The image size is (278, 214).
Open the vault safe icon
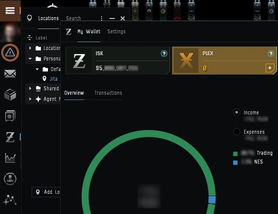pyautogui.click(x=10, y=116)
